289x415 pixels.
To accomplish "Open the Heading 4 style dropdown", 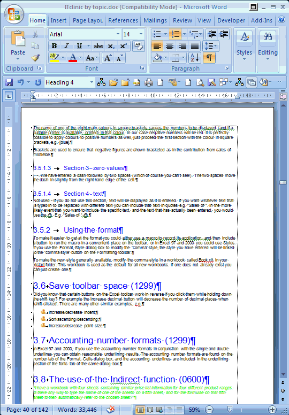I will click(x=92, y=82).
